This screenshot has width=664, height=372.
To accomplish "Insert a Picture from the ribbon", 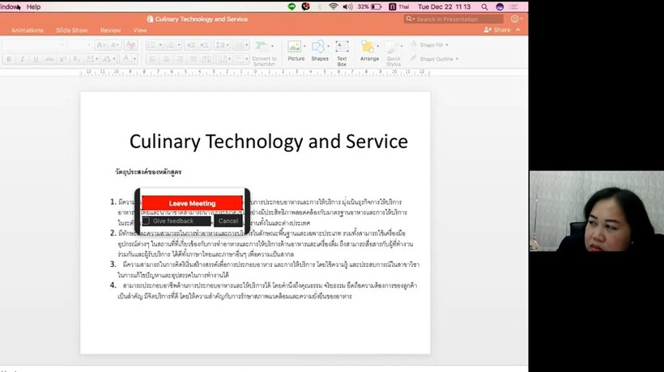I will point(296,50).
